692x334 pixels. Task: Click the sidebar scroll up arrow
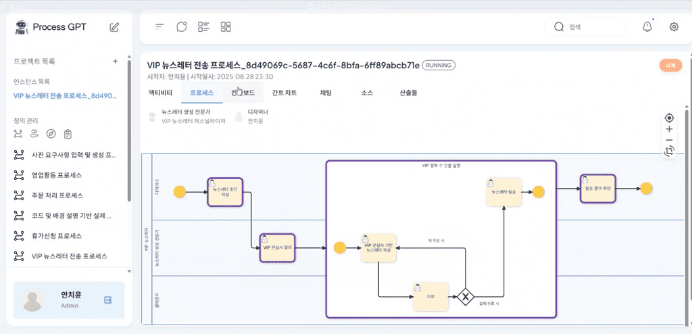coord(129,57)
